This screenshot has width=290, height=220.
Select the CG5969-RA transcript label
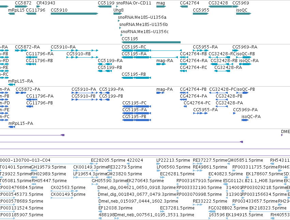coord(245,47)
